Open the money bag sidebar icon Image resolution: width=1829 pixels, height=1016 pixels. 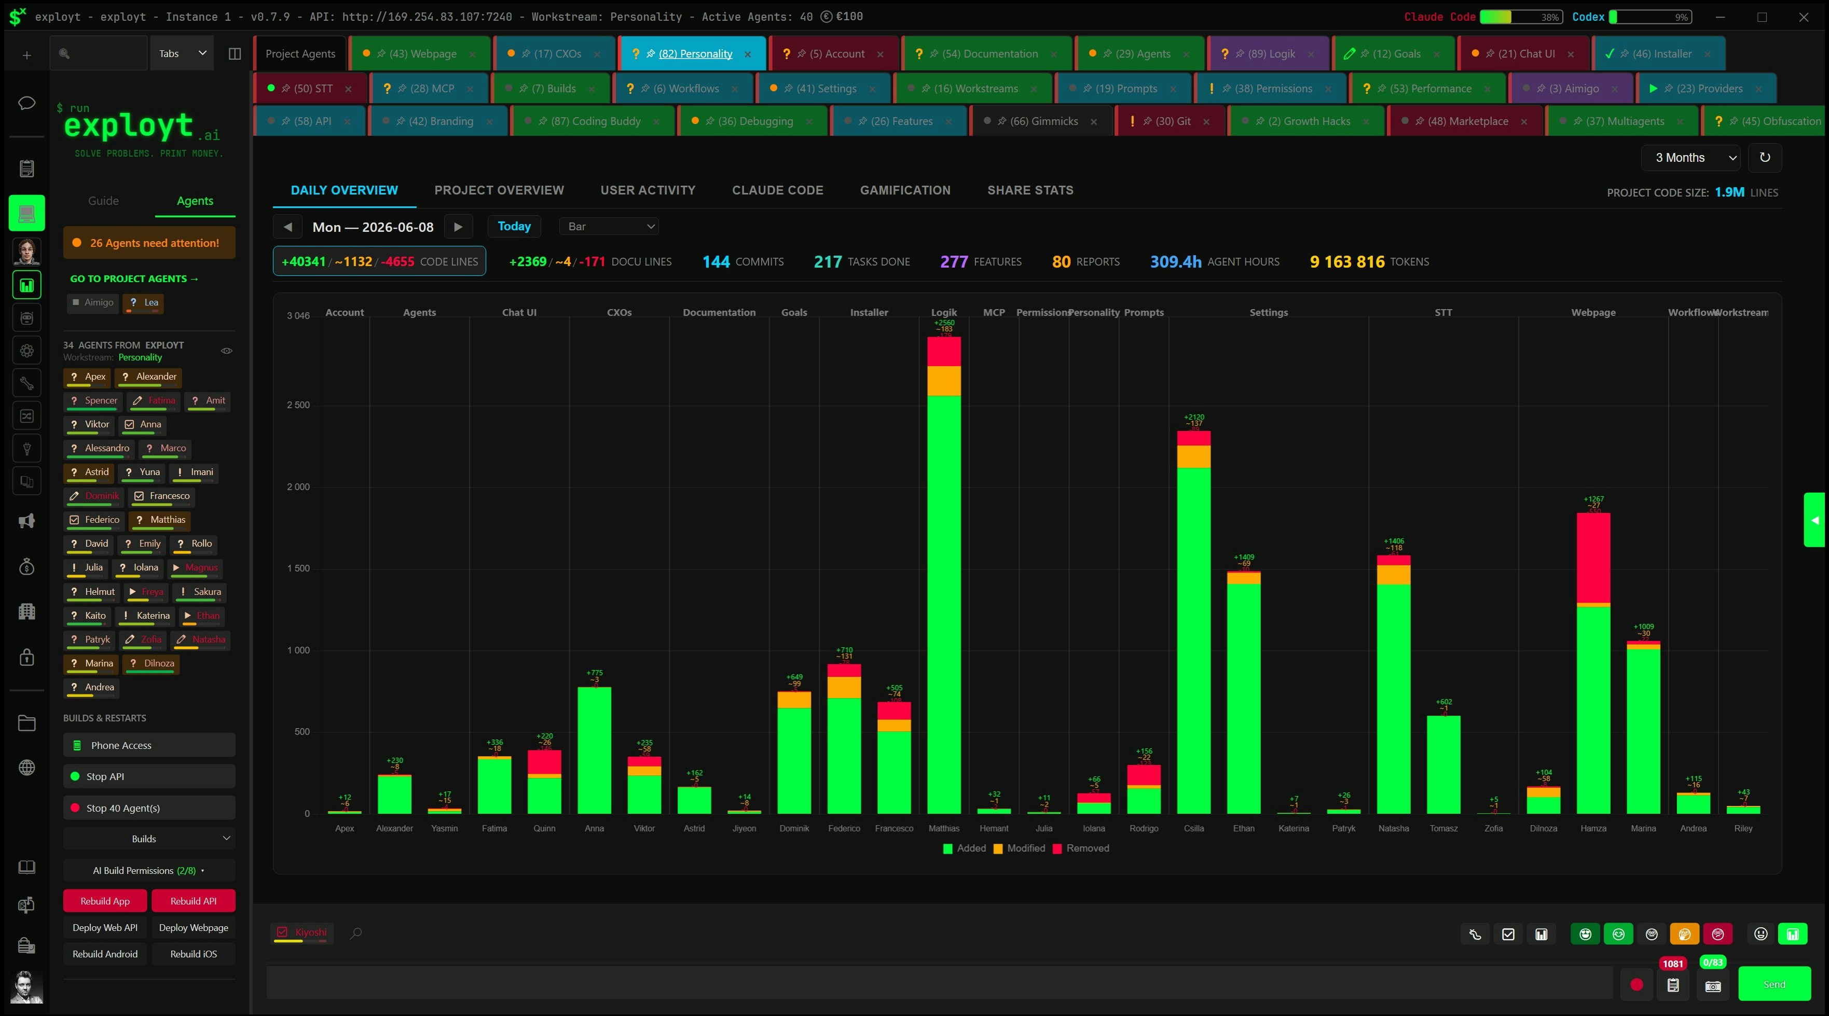pos(26,566)
